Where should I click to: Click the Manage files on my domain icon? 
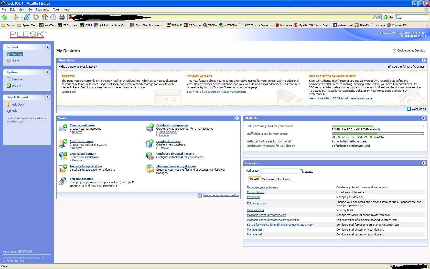pyautogui.click(x=150, y=168)
